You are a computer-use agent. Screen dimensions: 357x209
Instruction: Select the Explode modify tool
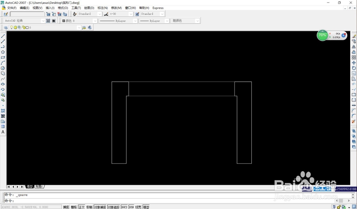tap(353, 122)
